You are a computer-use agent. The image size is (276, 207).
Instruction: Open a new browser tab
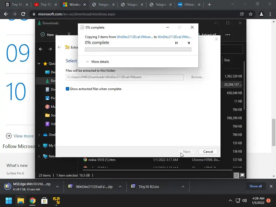point(209,5)
